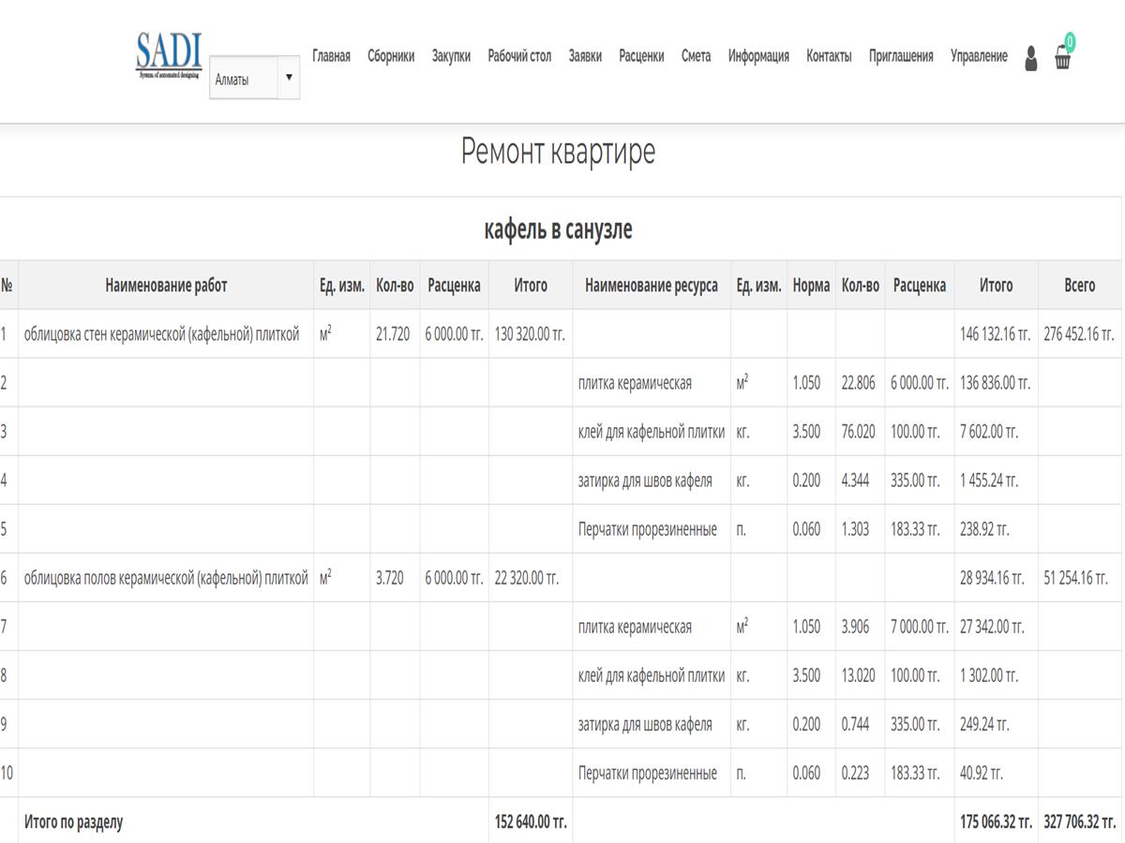Viewport: 1125px width, 843px height.
Task: Expand the Алматы city dropdown
Action: point(254,79)
